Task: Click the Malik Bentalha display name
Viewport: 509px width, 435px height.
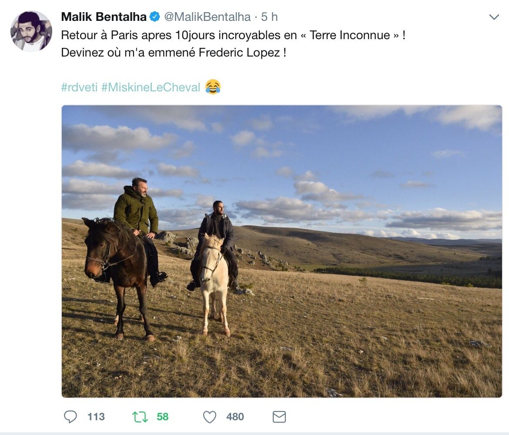Action: click(104, 17)
